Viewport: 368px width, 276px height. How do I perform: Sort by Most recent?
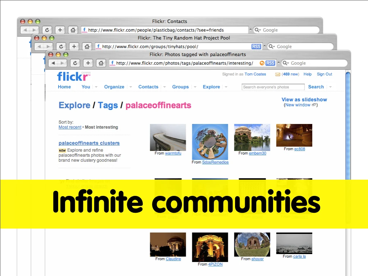(x=70, y=127)
